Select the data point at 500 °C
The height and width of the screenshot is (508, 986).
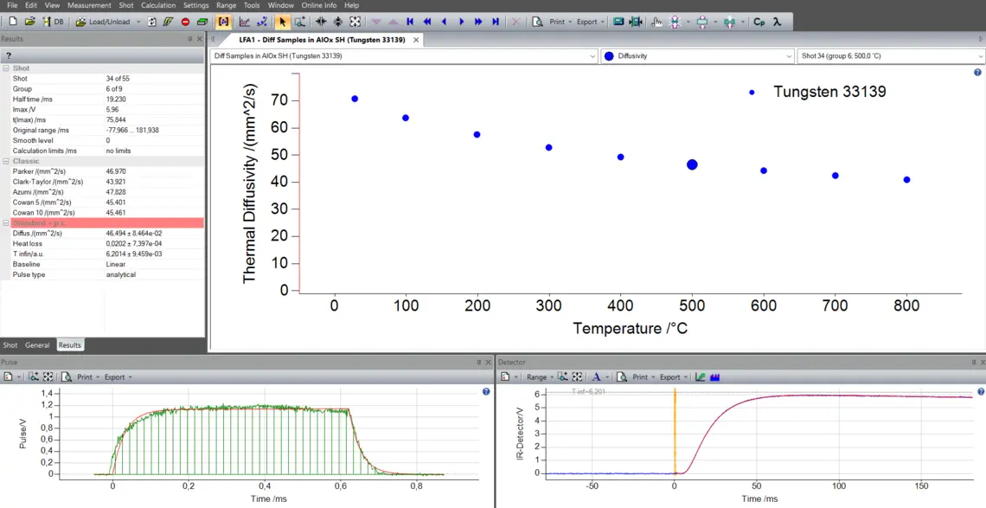tap(692, 164)
